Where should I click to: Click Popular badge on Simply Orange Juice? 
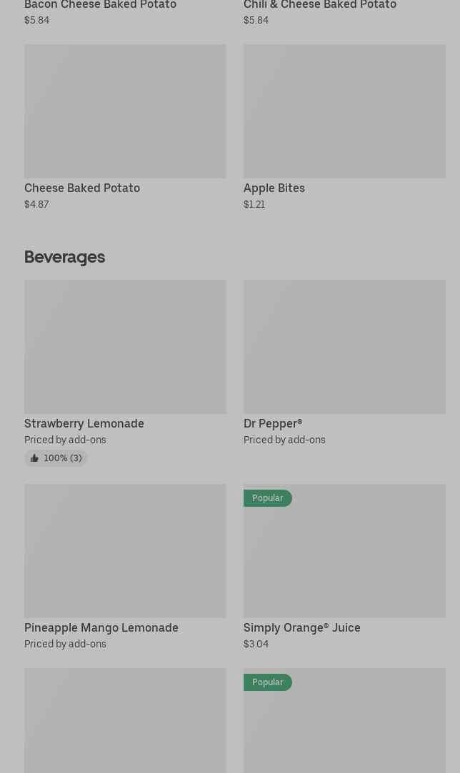(268, 498)
